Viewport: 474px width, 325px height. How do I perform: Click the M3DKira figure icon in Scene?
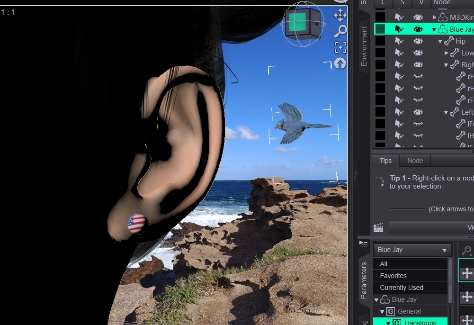coord(443,17)
